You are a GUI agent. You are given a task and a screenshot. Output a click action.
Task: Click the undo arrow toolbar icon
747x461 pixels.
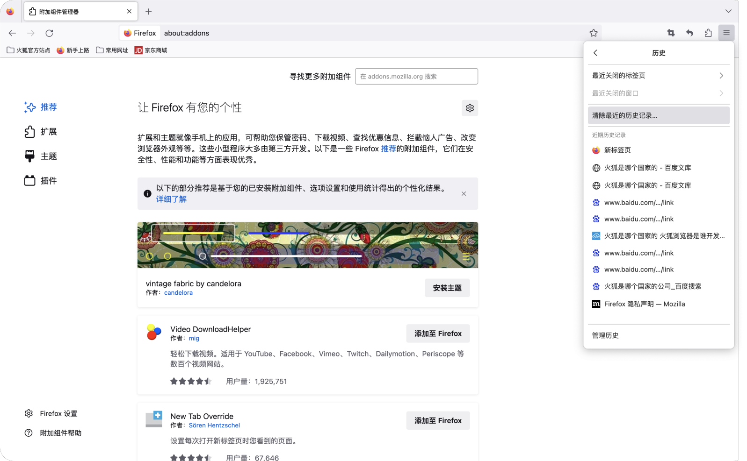(x=689, y=33)
